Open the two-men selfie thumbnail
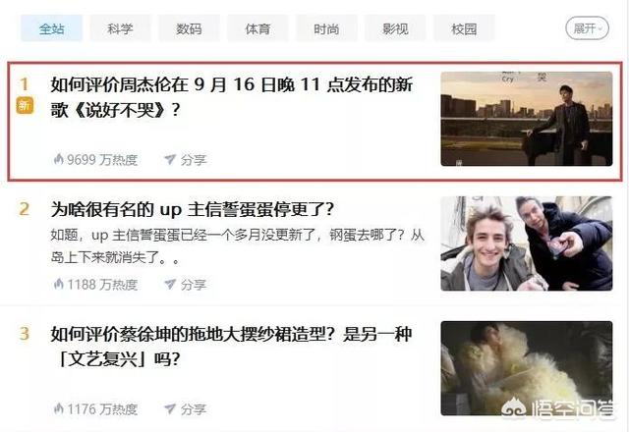This screenshot has width=629, height=432. tap(527, 243)
